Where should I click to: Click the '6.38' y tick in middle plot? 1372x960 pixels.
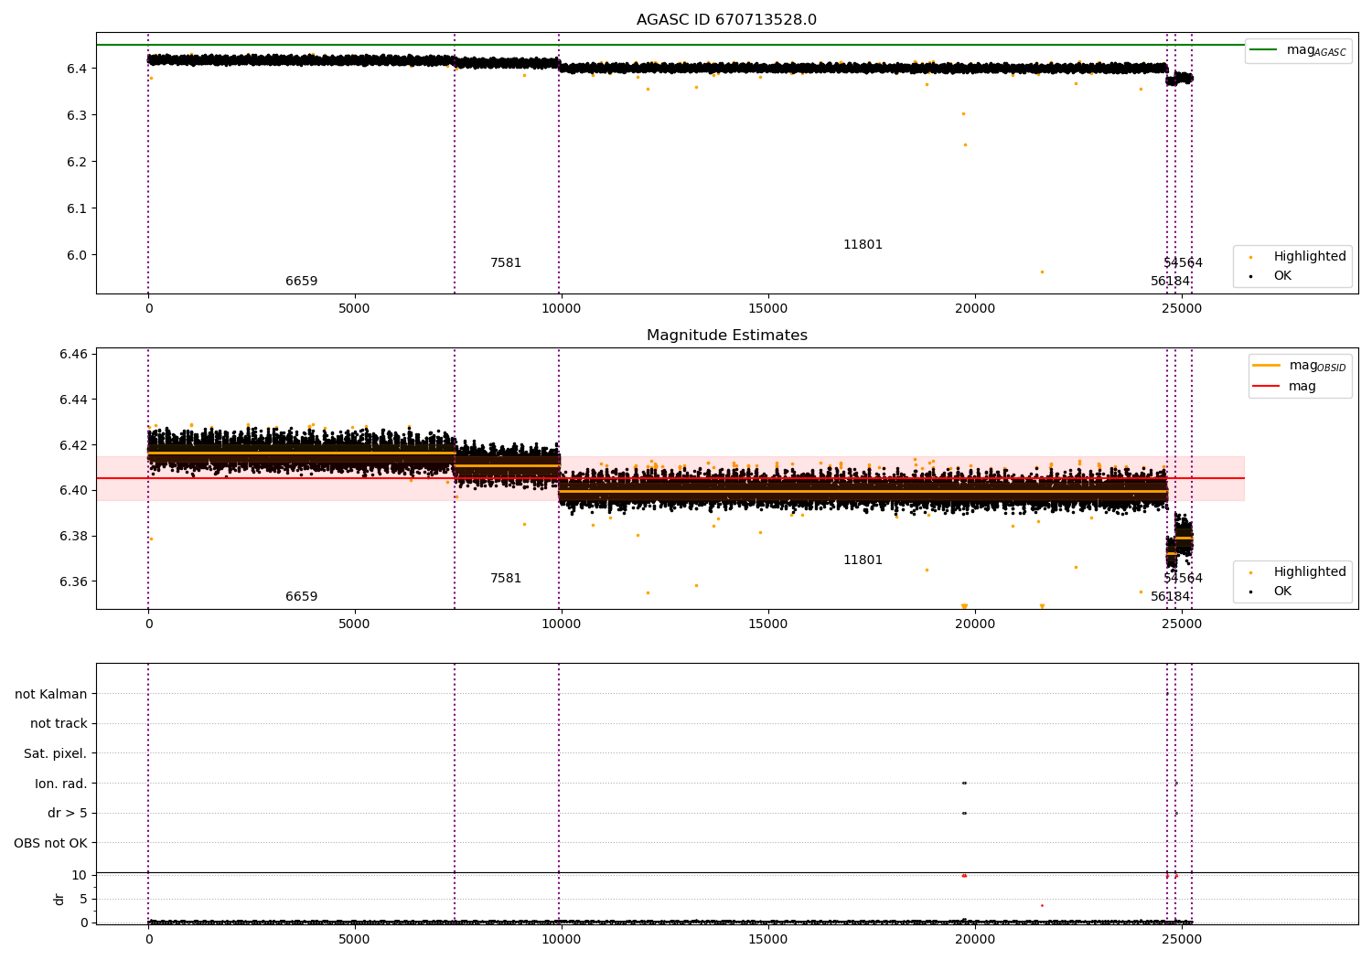74,536
